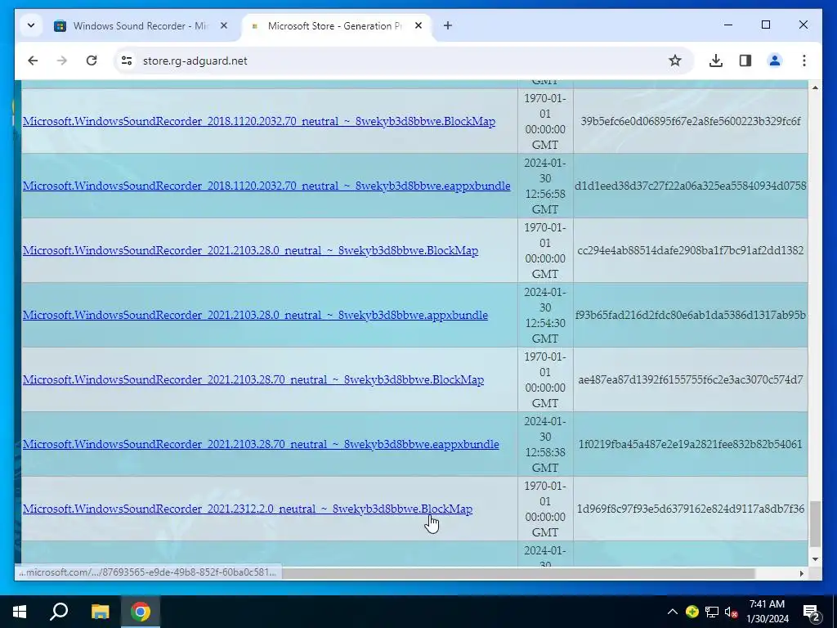The height and width of the screenshot is (628, 837).
Task: Open the taskbar clock showing 7:41 AM
Action: 767,612
